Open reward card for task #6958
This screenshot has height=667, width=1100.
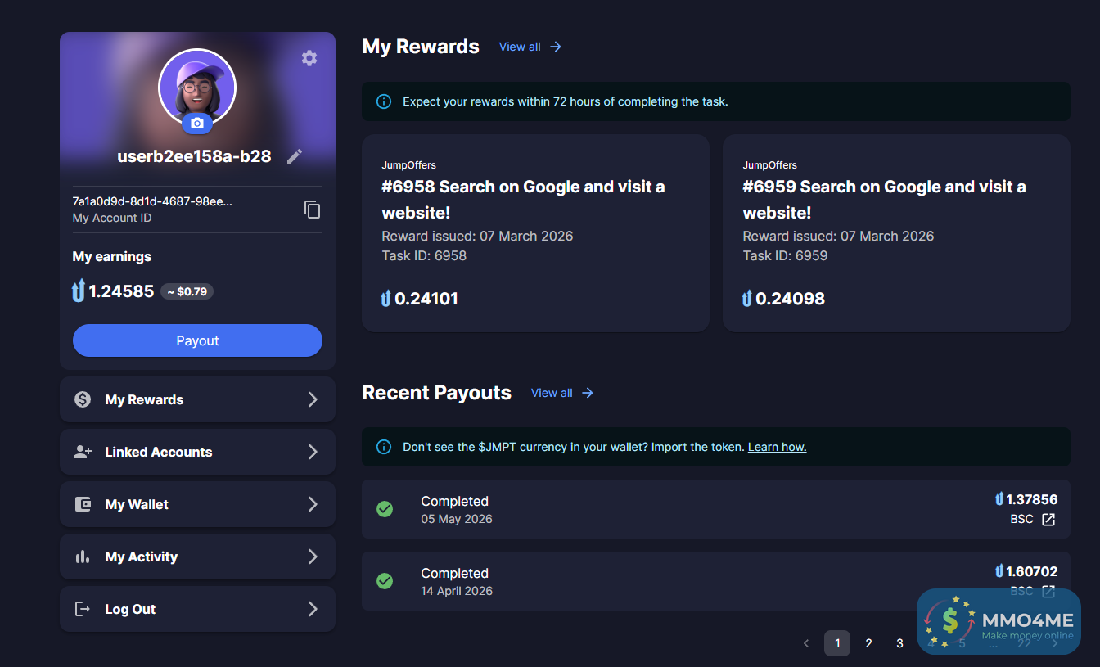(535, 233)
